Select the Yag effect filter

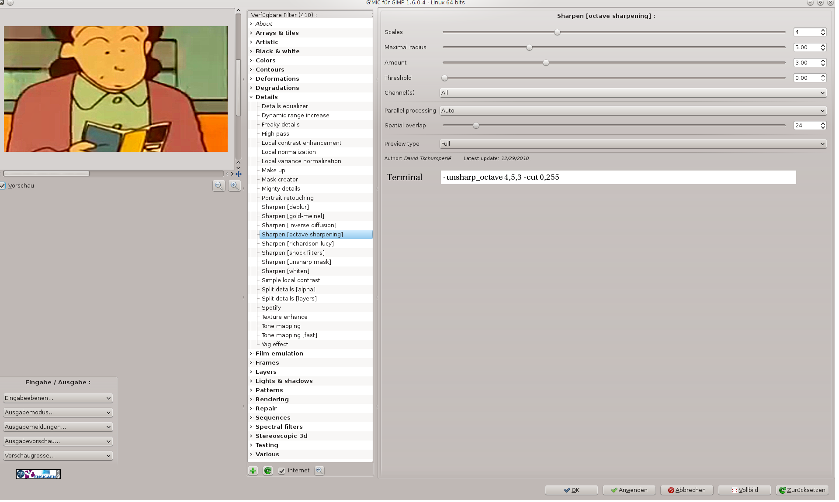tap(275, 345)
